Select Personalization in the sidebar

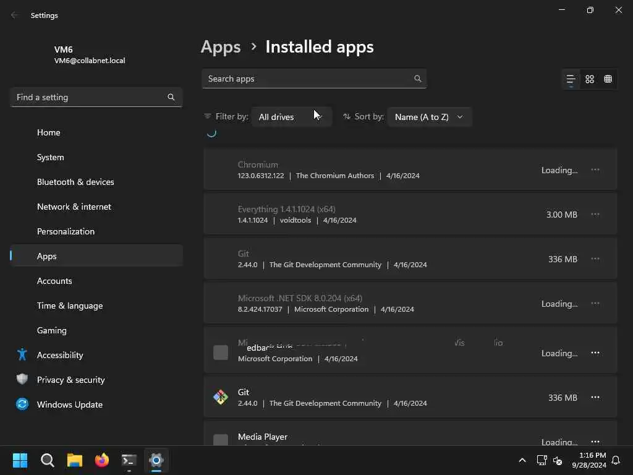point(66,231)
